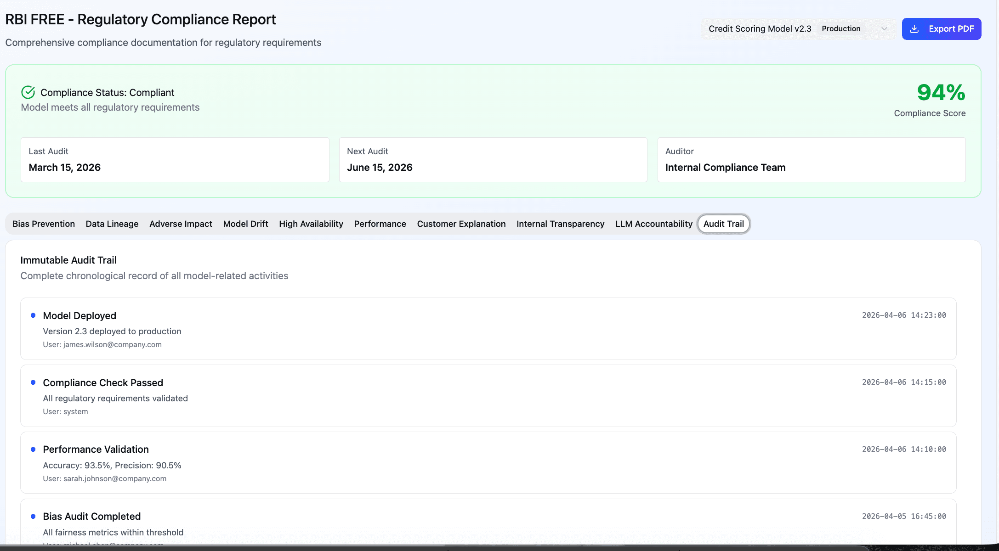This screenshot has height=551, width=999.
Task: Open the model selector chevron
Action: point(884,29)
